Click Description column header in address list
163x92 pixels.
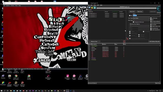97,44
